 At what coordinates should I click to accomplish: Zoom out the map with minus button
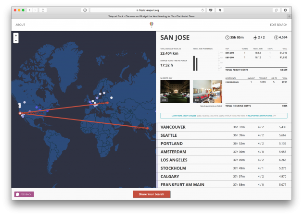[x=16, y=41]
